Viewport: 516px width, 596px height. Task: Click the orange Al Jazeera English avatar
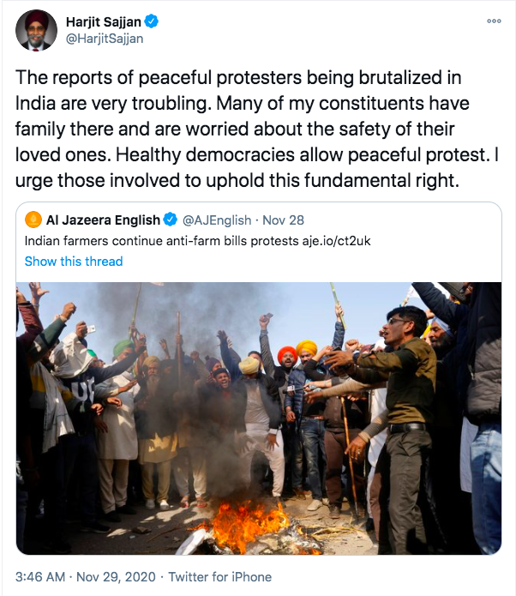click(x=33, y=220)
